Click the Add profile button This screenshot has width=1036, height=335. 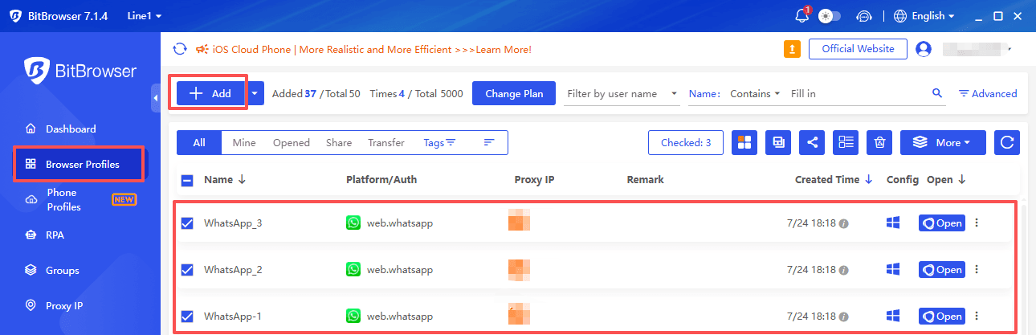pos(210,93)
